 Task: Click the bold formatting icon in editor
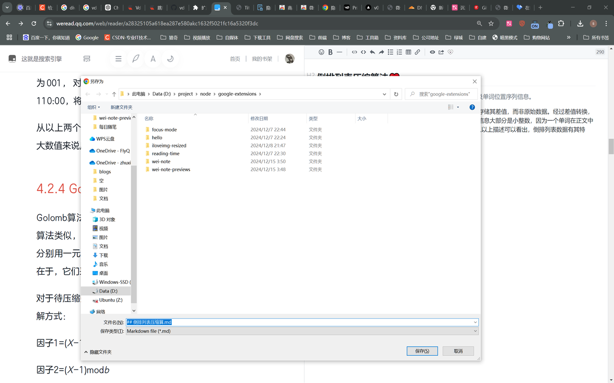331,52
